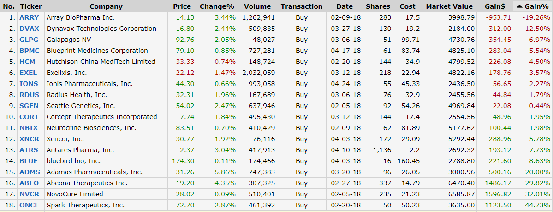
Task: Open the GLPG ticker link
Action: click(x=29, y=40)
